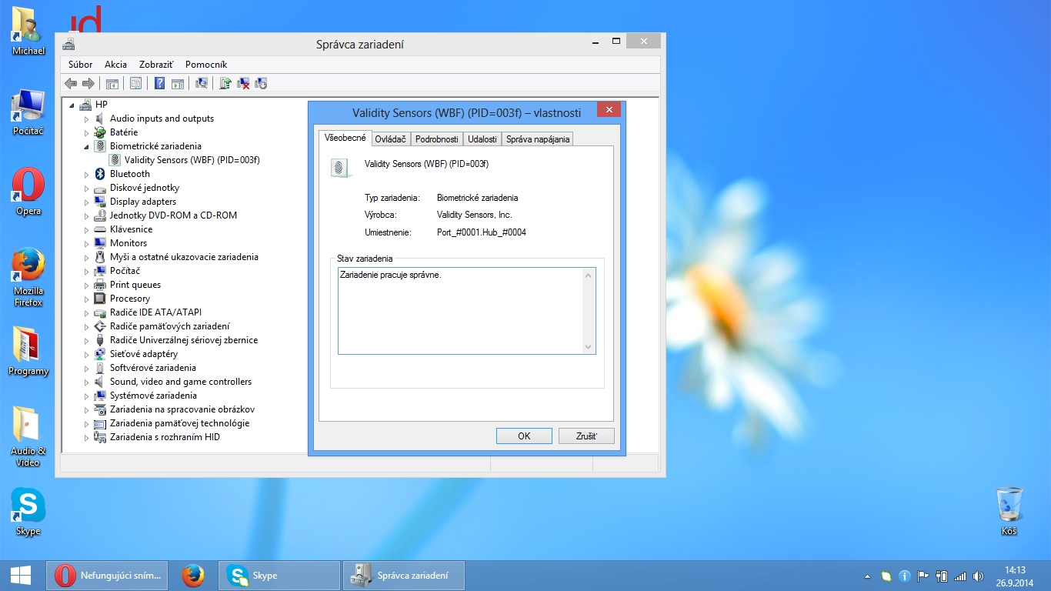Click the down arrow of device status scrollbar
The height and width of the screenshot is (591, 1051).
click(589, 347)
